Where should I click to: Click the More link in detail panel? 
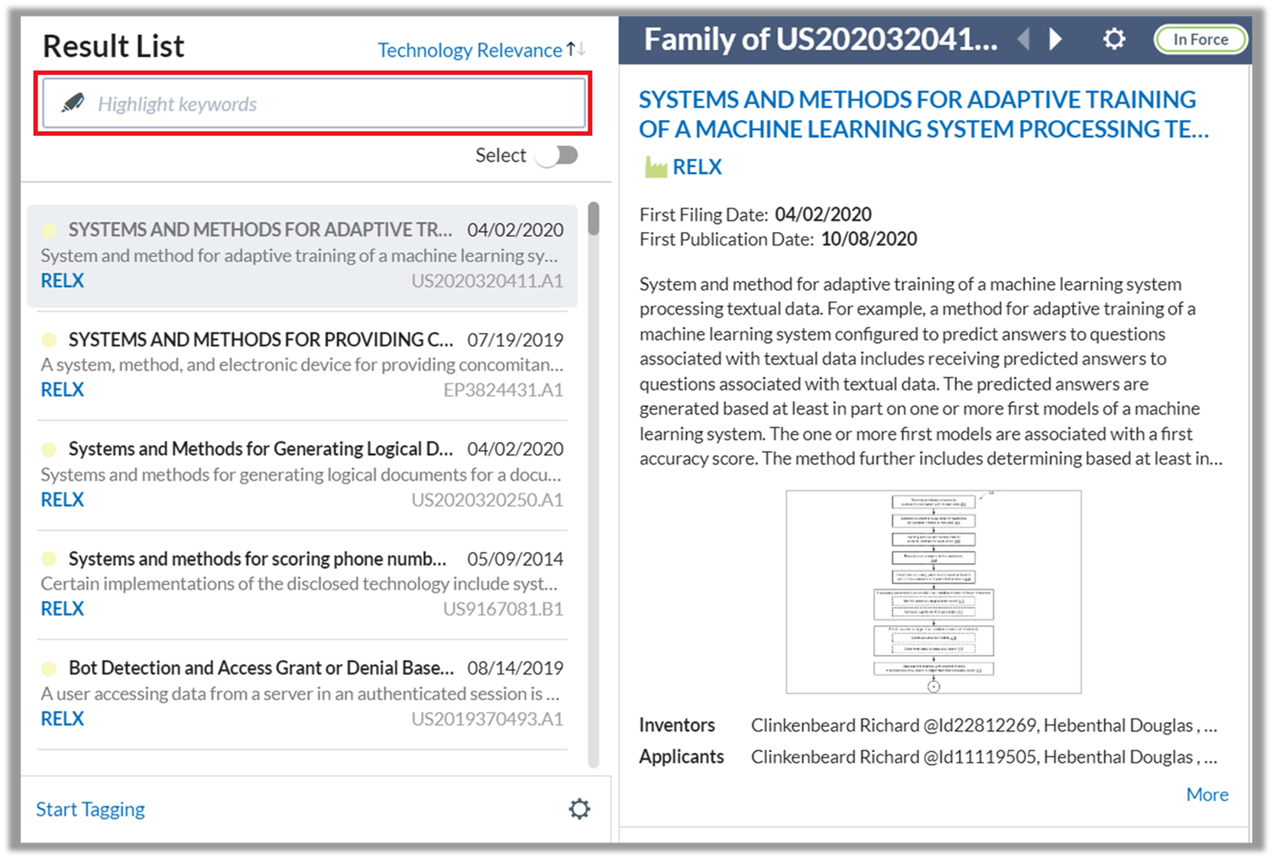point(1207,794)
